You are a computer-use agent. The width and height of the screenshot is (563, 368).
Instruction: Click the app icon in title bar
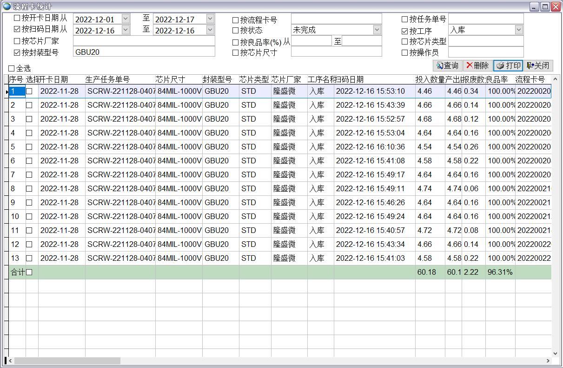(7, 6)
